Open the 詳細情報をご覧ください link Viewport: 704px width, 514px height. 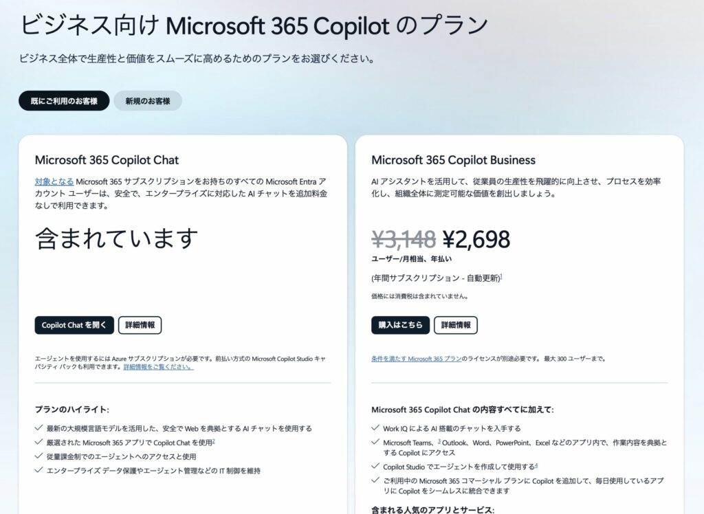[x=158, y=367]
